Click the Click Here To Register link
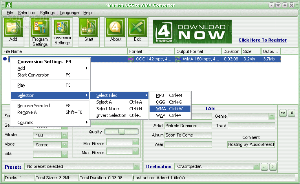Screen dimensions: 300x184 [x=262, y=40]
